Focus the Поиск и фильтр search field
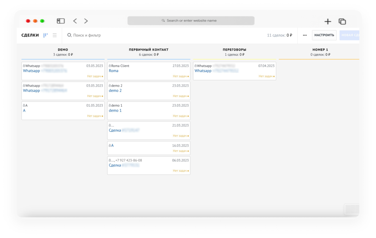376x238 pixels. tap(163, 35)
